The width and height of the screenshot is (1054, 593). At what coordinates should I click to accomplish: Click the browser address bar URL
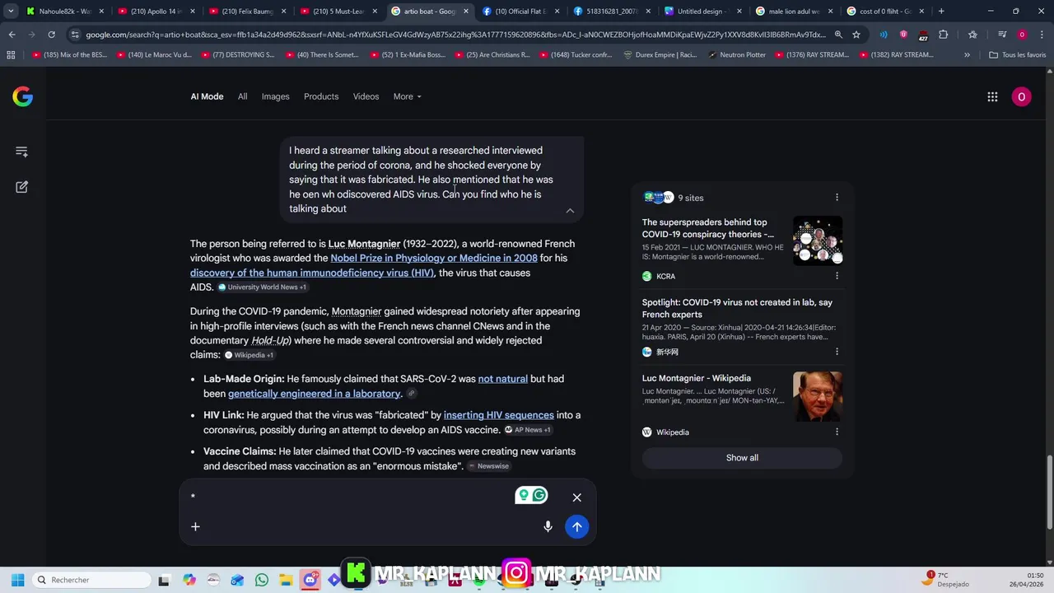click(x=455, y=35)
